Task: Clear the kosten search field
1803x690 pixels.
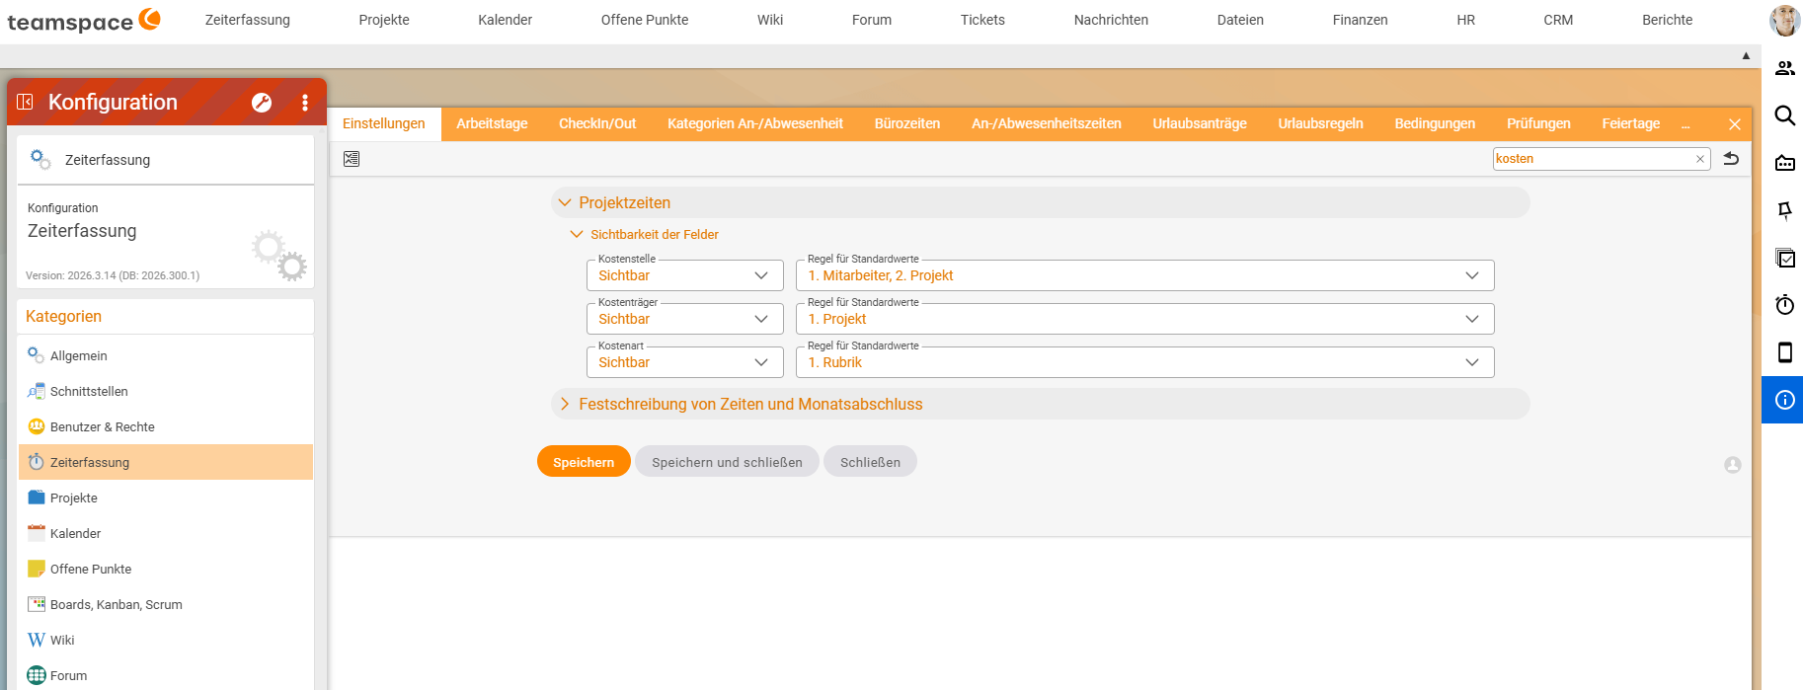Action: (1700, 159)
